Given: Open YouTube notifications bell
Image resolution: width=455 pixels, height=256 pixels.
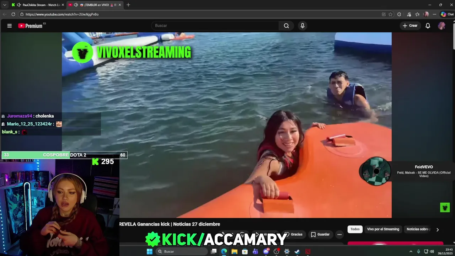Looking at the screenshot, I should point(428,26).
